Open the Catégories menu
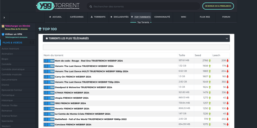This screenshot has width=257, height=128. (77, 17)
